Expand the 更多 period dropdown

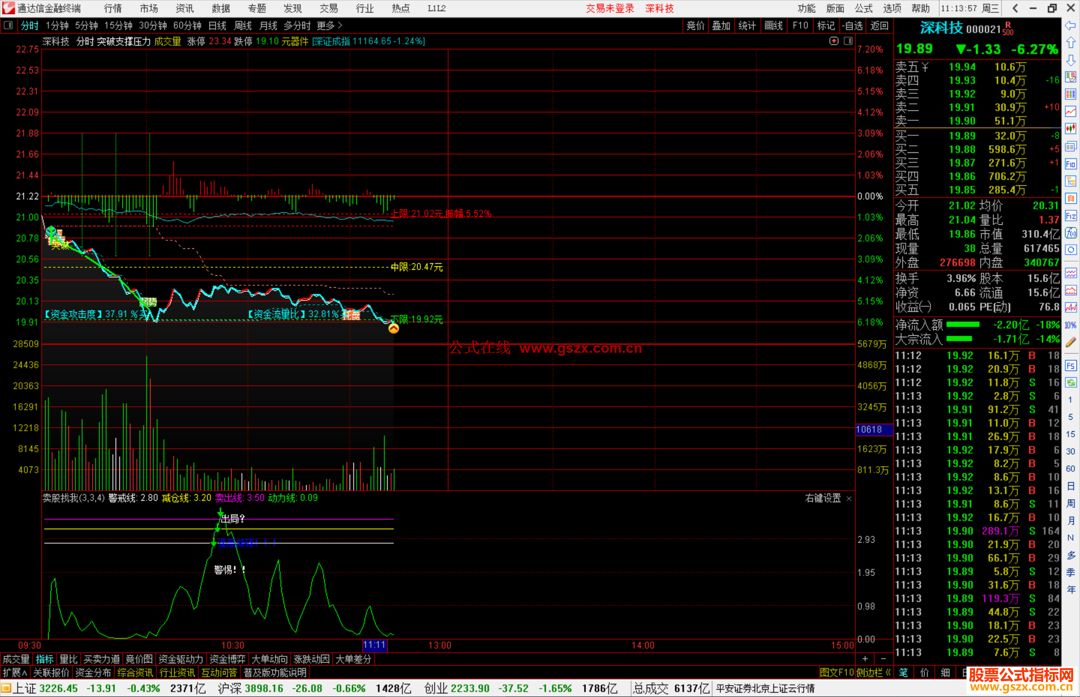[x=329, y=25]
